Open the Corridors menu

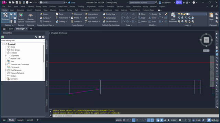(x=111, y=6)
